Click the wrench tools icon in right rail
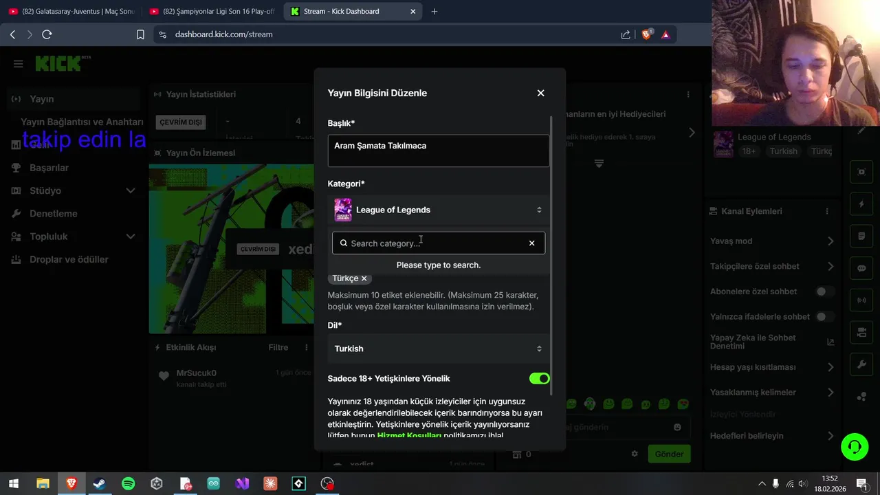The image size is (880, 495). pyautogui.click(x=861, y=364)
